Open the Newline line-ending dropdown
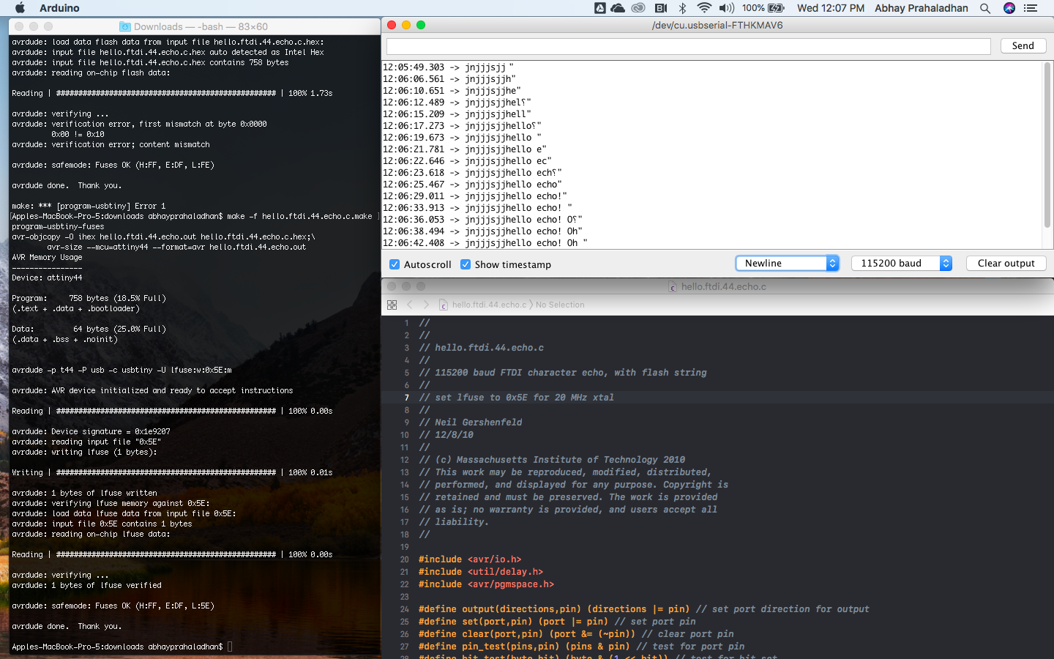The height and width of the screenshot is (659, 1054). pos(787,263)
